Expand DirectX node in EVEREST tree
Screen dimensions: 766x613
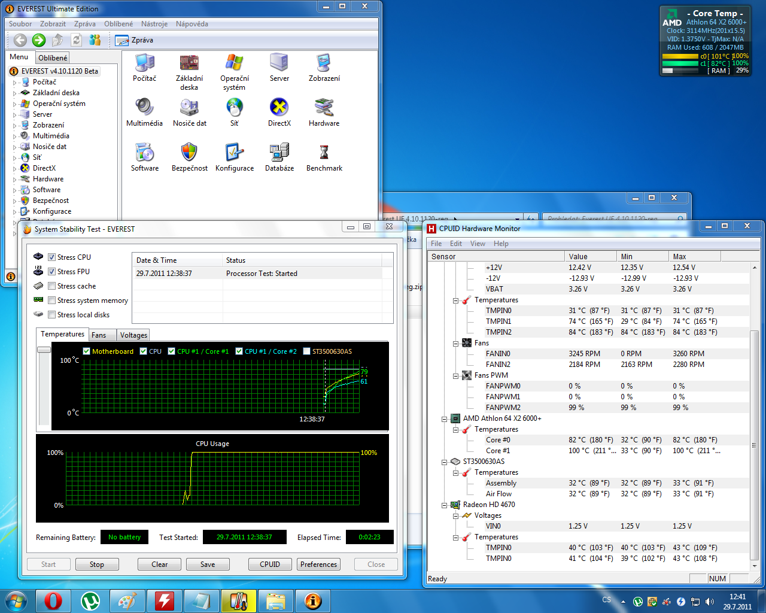pos(15,168)
